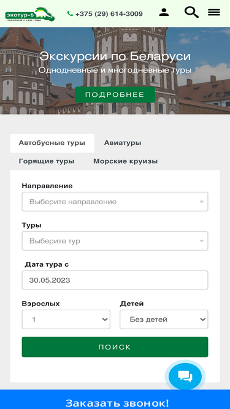Click the ПОДРОБНЕЕ banner button
Image resolution: width=230 pixels, height=409 pixels.
(115, 94)
